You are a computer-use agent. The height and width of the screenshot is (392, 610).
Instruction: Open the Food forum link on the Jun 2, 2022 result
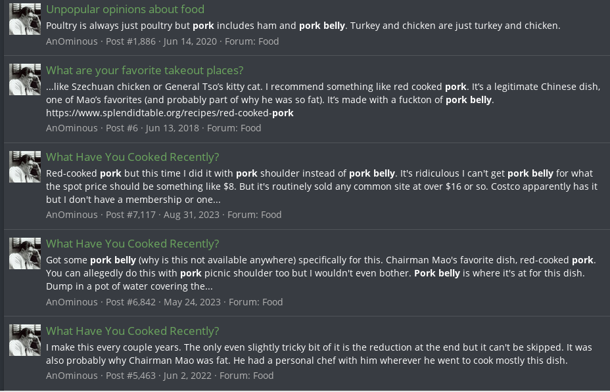tap(263, 376)
